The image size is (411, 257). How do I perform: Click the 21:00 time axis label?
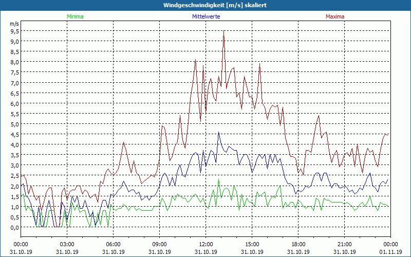[344, 245]
